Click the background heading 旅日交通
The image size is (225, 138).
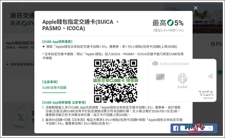tap(22, 16)
